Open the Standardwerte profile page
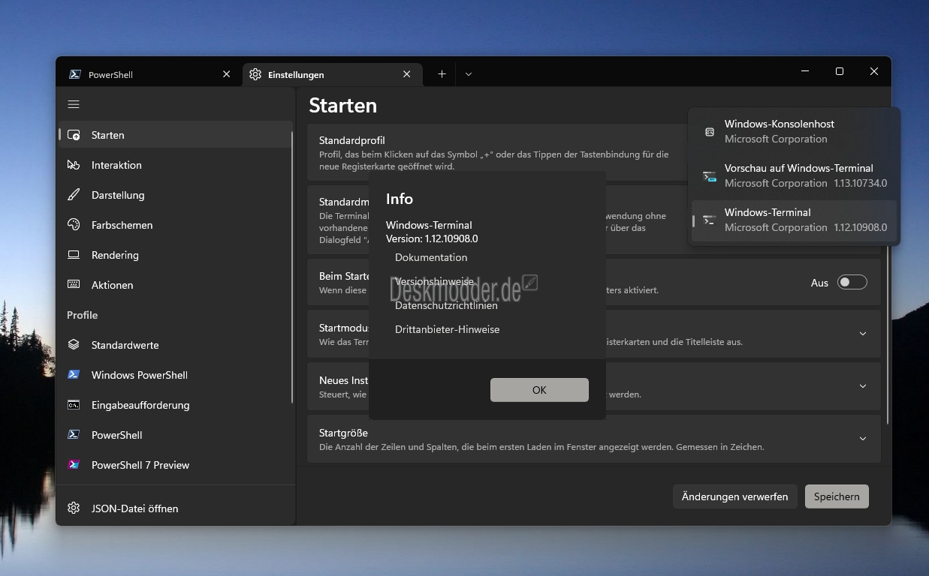The height and width of the screenshot is (576, 929). coord(175,345)
